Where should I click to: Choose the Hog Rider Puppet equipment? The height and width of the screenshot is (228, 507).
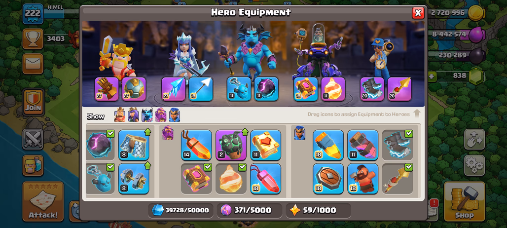[x=363, y=179]
